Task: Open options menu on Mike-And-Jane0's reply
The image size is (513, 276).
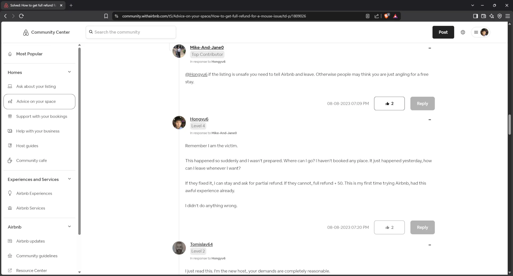Action: click(430, 48)
